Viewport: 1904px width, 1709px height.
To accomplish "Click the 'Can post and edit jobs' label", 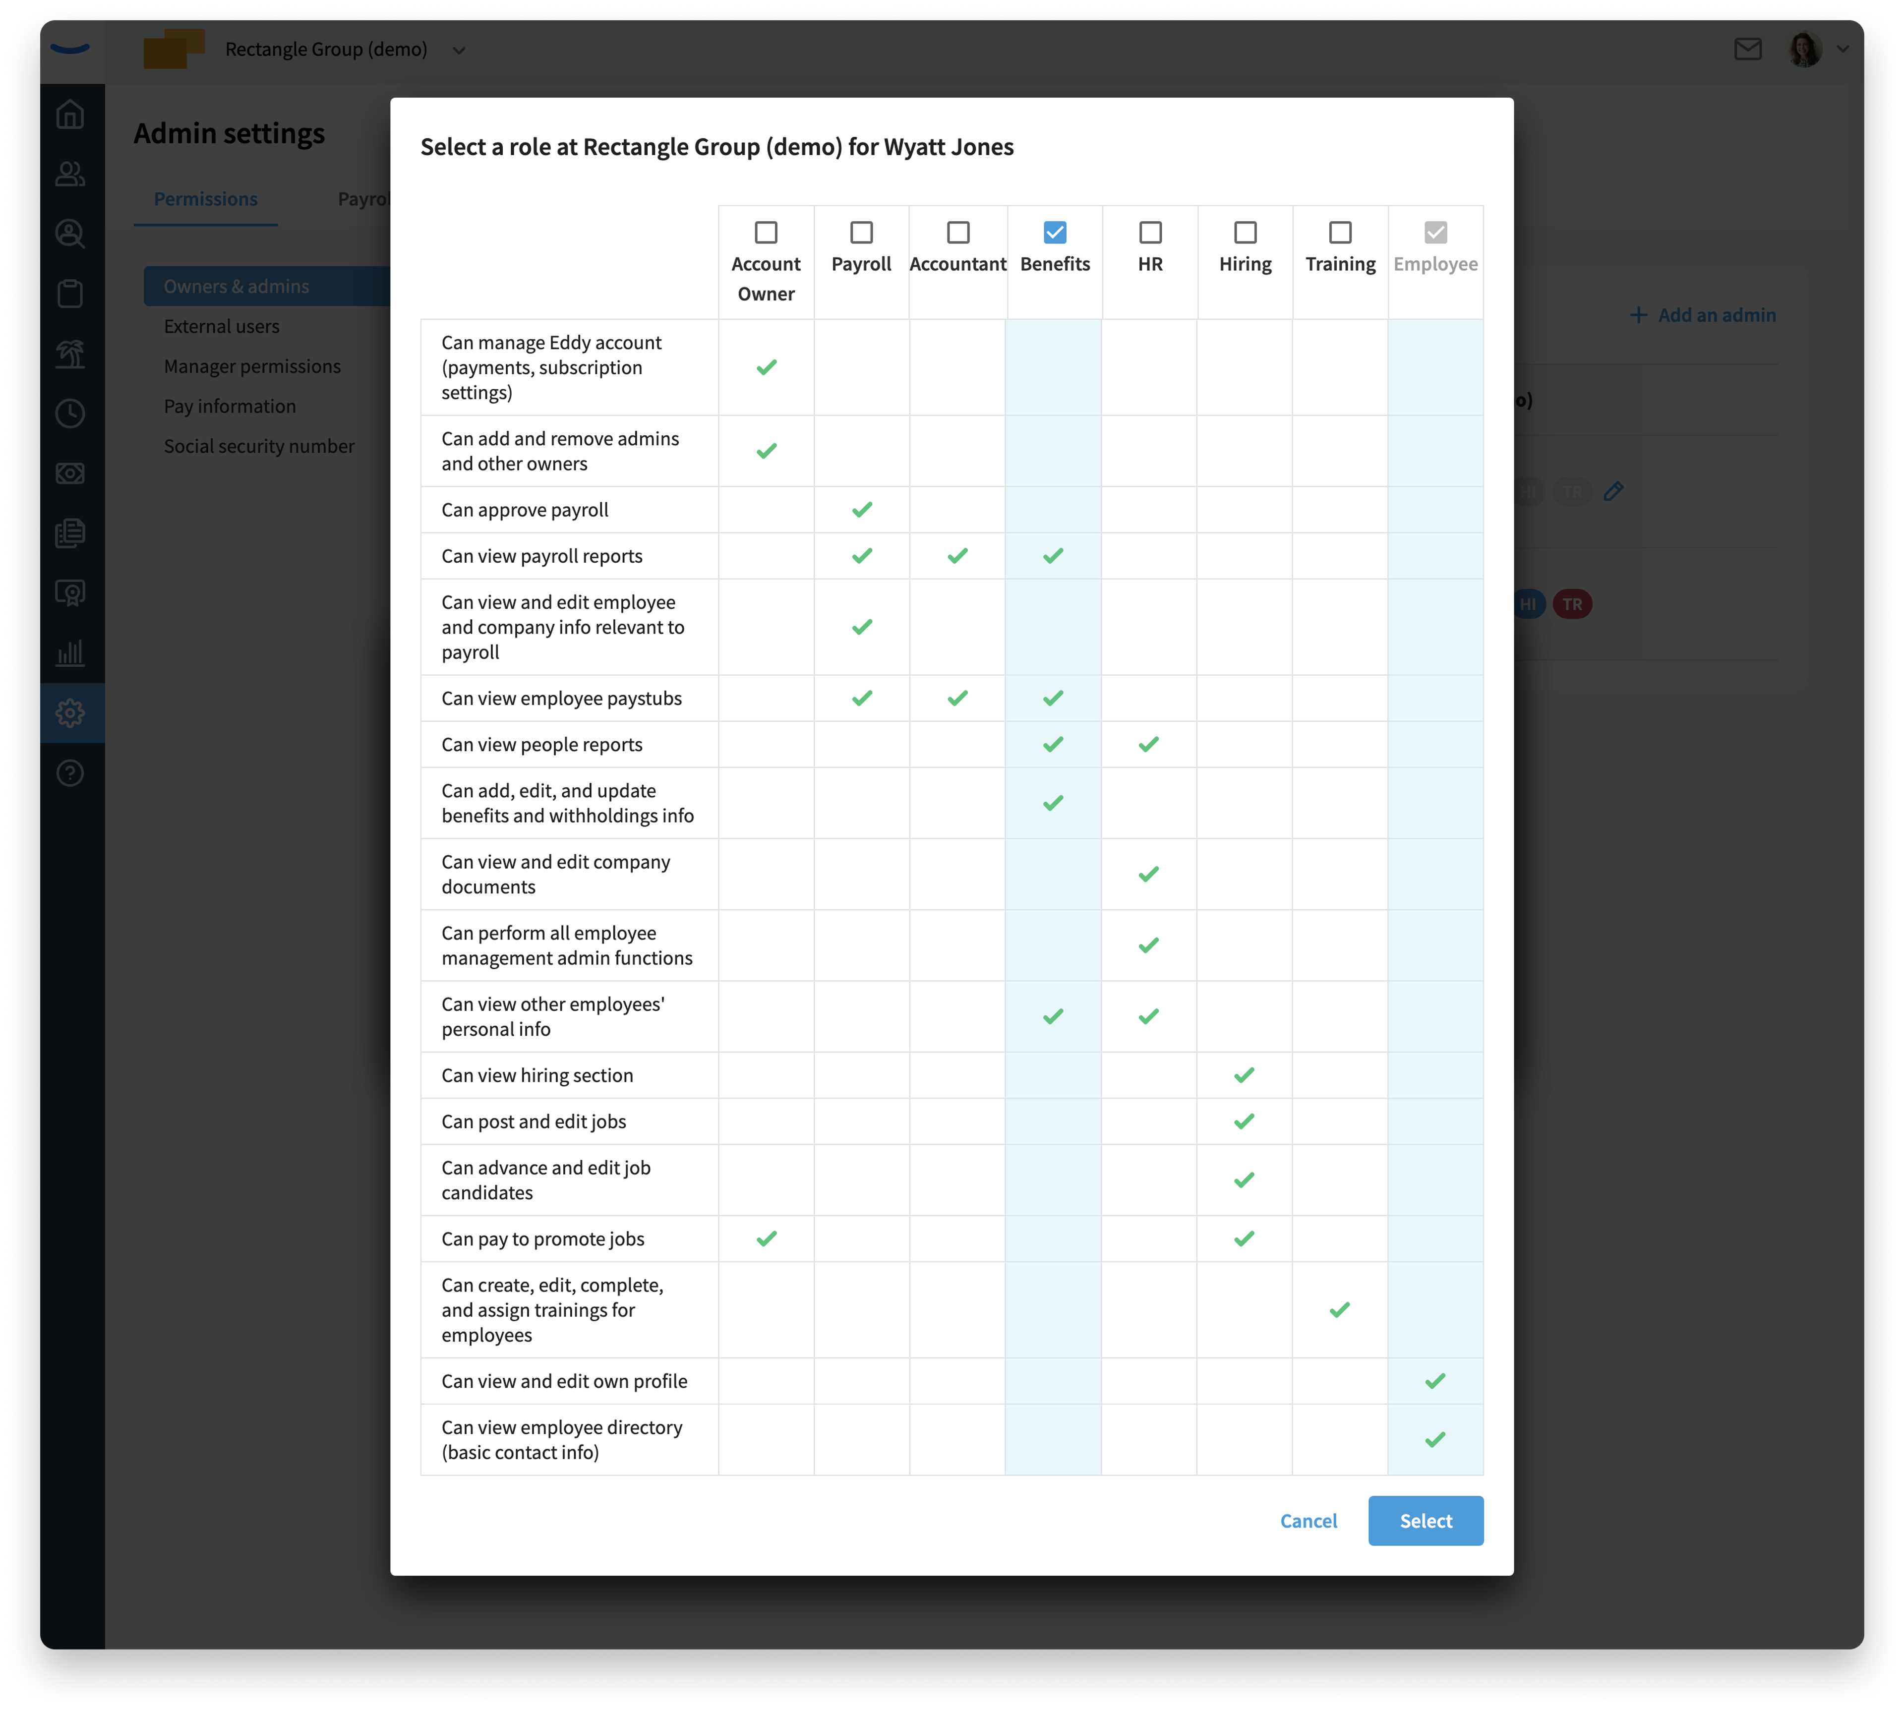I will [x=534, y=1121].
